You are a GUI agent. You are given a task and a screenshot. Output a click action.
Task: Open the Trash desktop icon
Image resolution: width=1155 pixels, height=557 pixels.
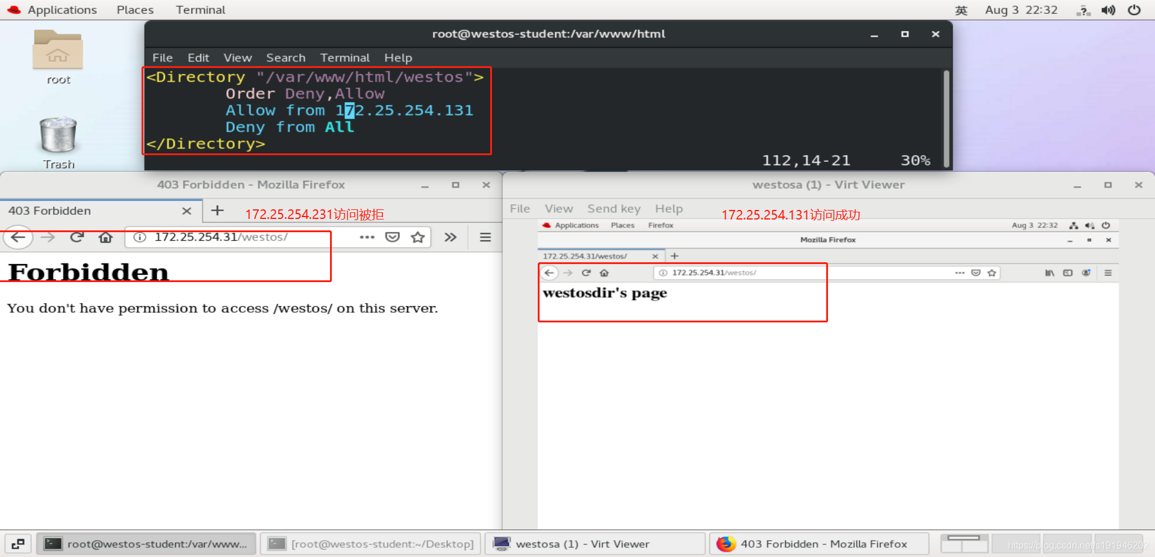(58, 143)
